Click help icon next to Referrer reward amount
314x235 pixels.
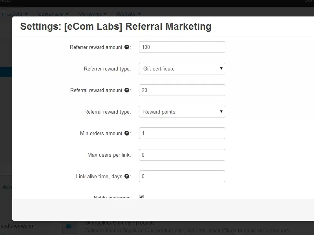pyautogui.click(x=127, y=47)
